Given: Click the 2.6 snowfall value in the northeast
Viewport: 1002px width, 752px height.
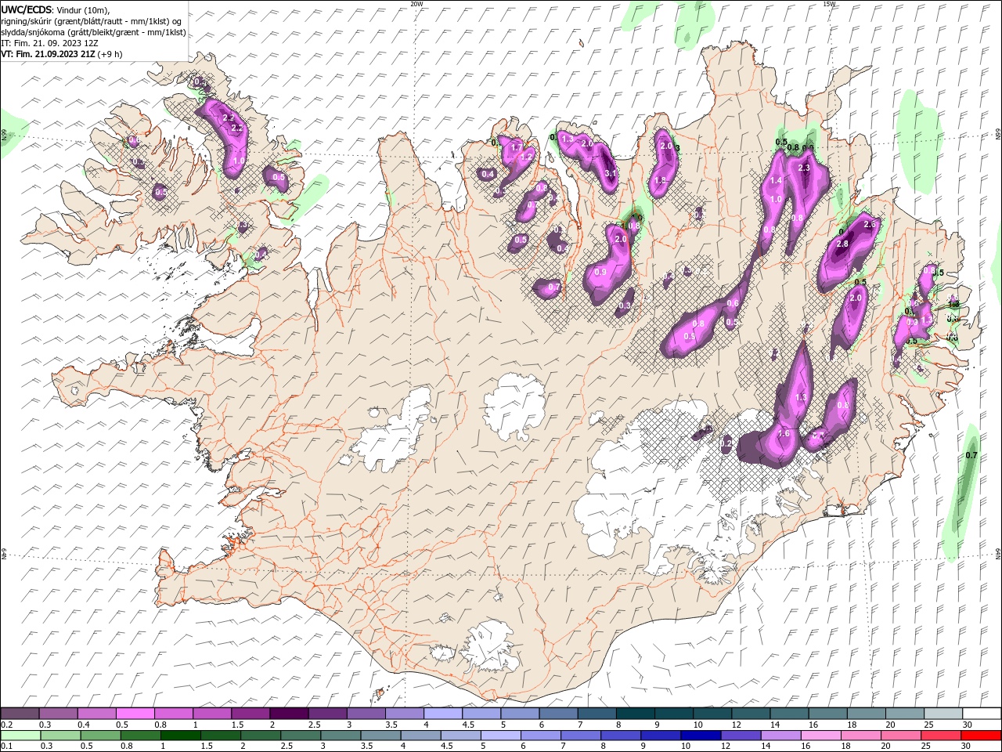Looking at the screenshot, I should (x=869, y=225).
